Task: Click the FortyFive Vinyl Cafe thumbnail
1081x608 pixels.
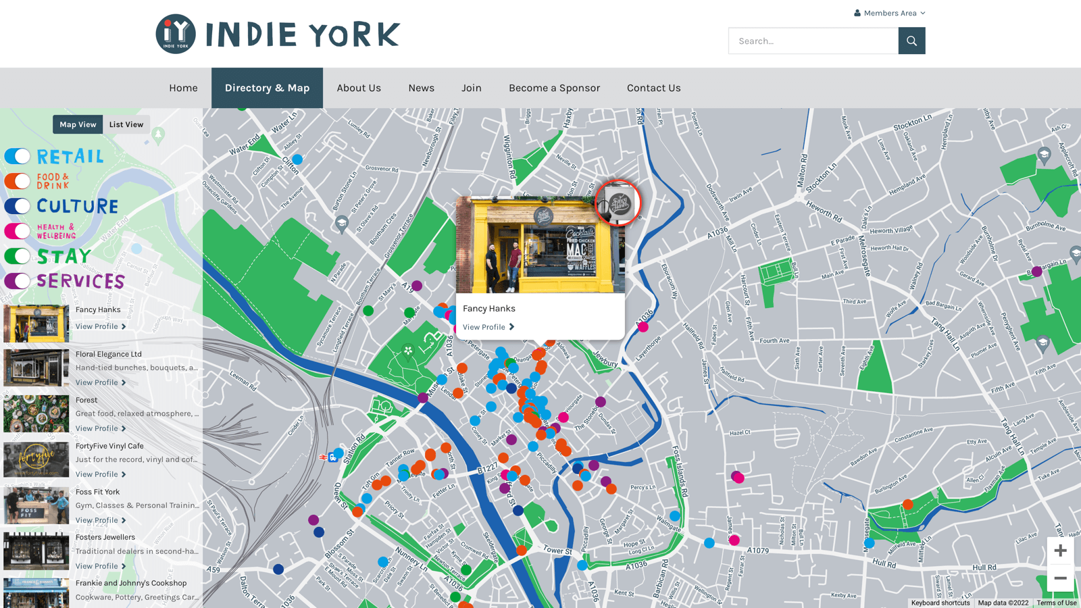Action: click(36, 459)
